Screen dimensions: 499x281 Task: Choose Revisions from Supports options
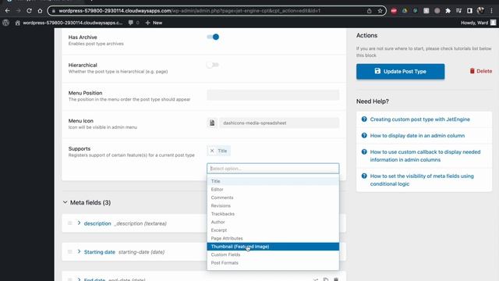coord(273,206)
